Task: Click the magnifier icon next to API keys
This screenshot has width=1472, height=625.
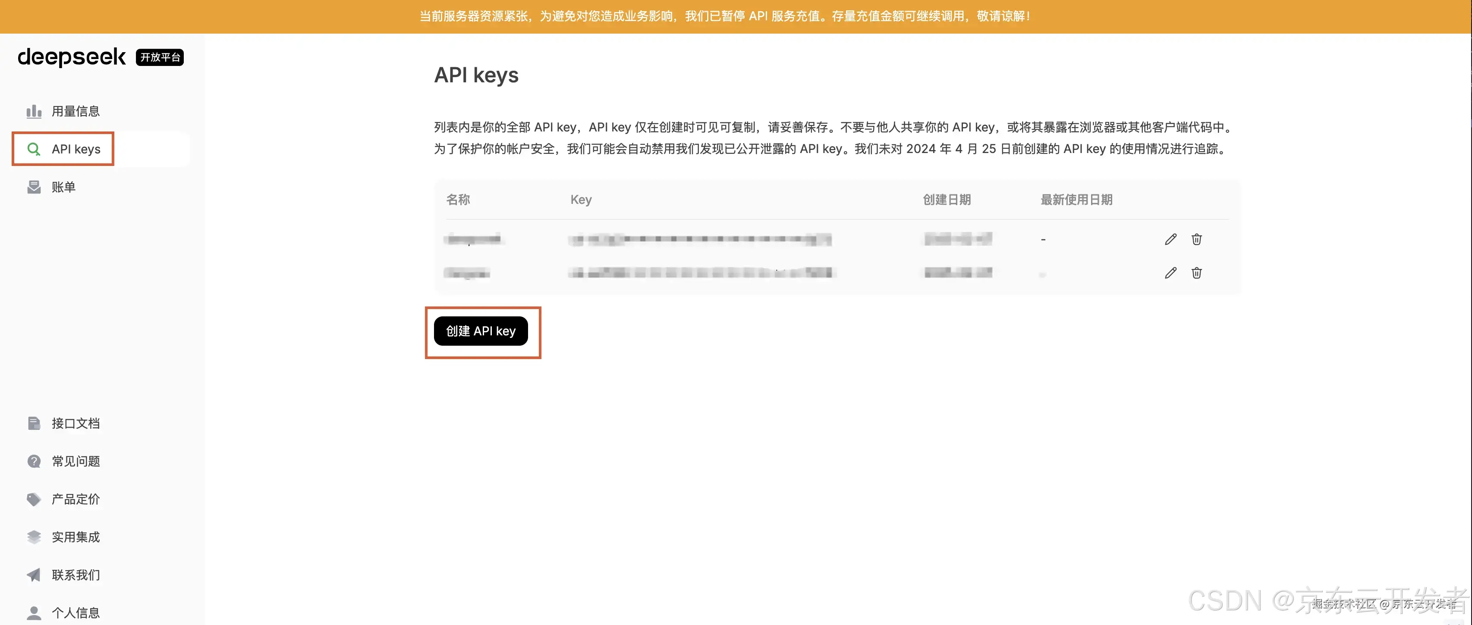Action: click(34, 149)
